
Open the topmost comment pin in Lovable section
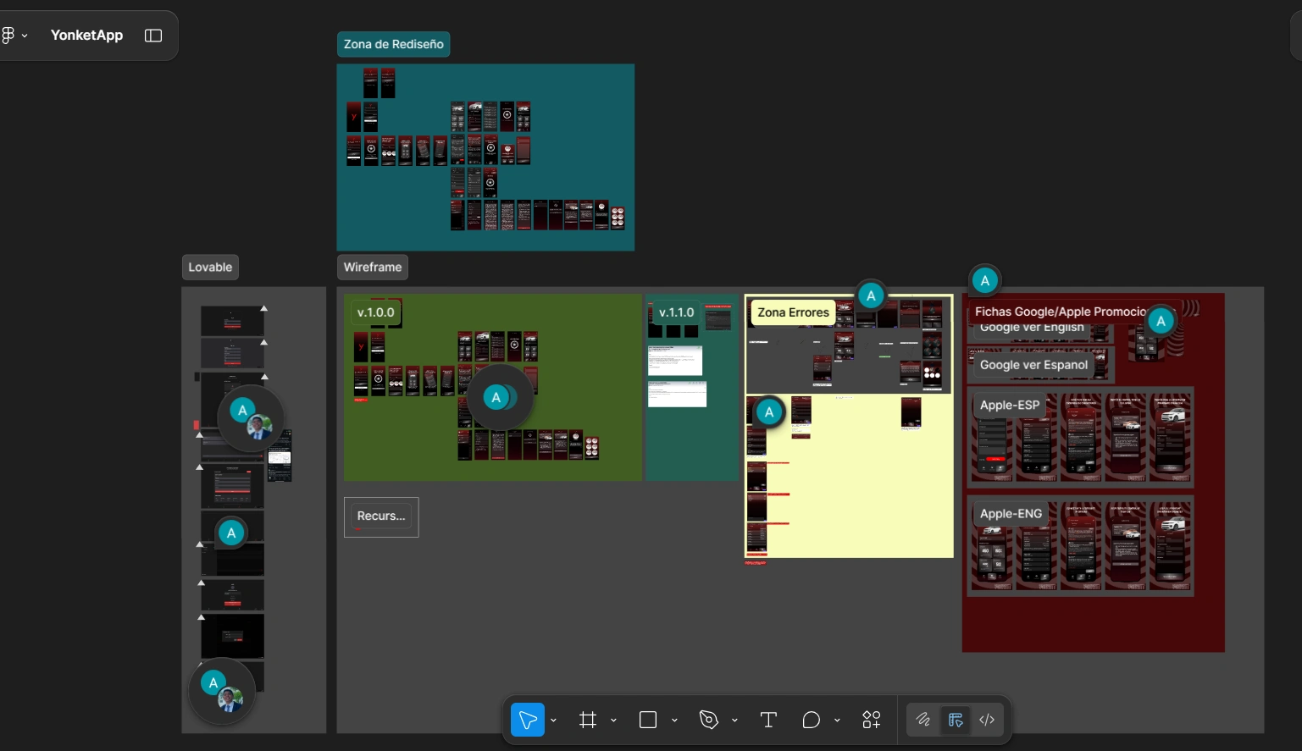(x=251, y=418)
